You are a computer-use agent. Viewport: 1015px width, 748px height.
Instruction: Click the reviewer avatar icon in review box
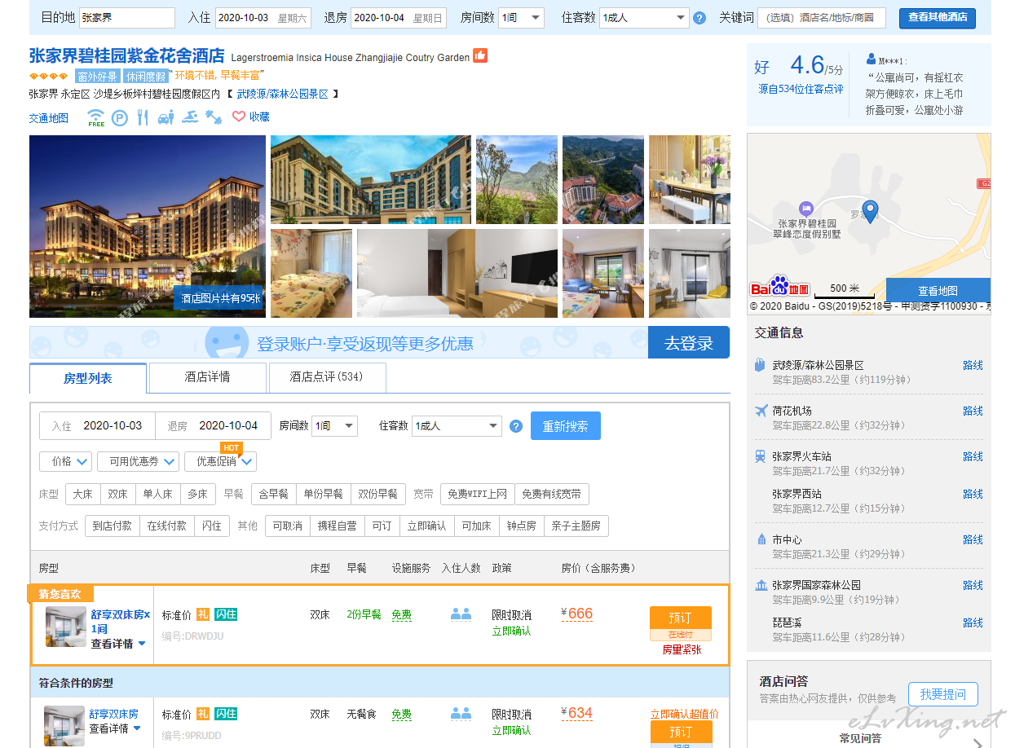[871, 59]
